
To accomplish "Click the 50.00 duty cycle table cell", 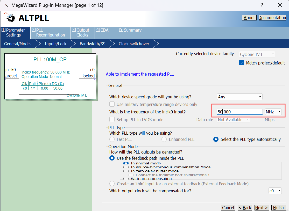I will tap(58, 88).
